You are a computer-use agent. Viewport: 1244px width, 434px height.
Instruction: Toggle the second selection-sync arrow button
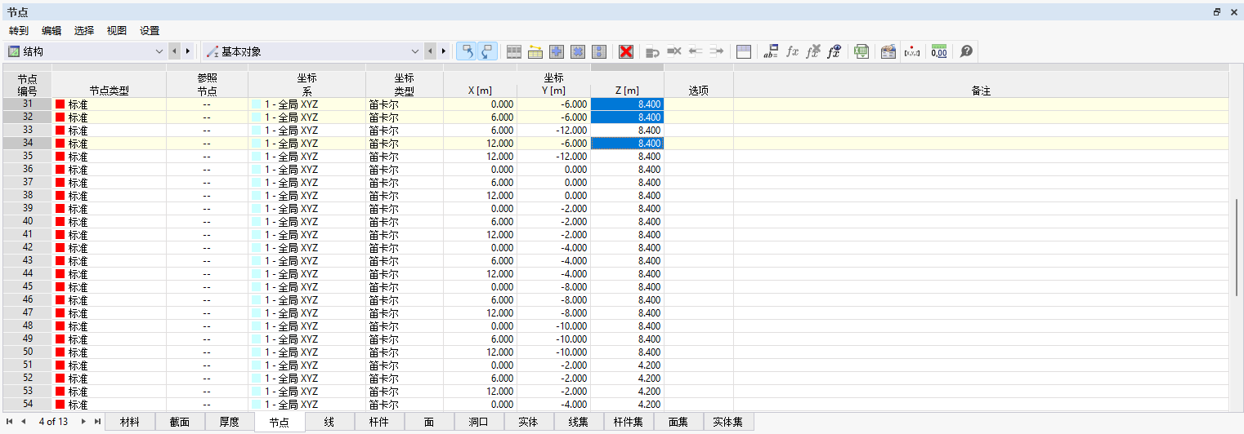coord(486,51)
